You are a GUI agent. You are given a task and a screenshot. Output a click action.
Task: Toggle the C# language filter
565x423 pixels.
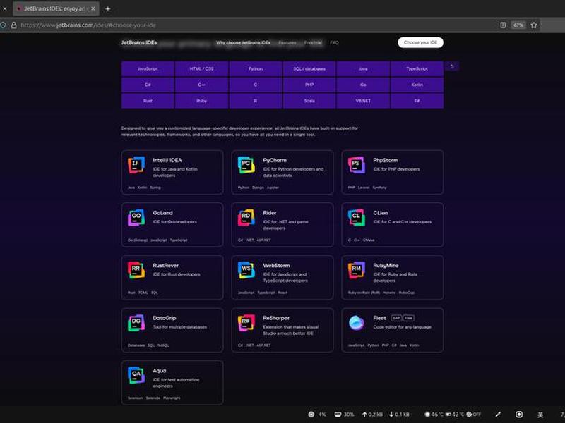[148, 85]
